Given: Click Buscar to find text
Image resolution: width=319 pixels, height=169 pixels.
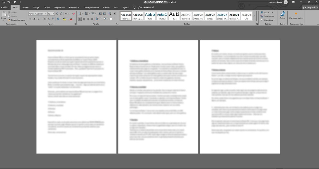Looking at the screenshot, I should [x=265, y=13].
